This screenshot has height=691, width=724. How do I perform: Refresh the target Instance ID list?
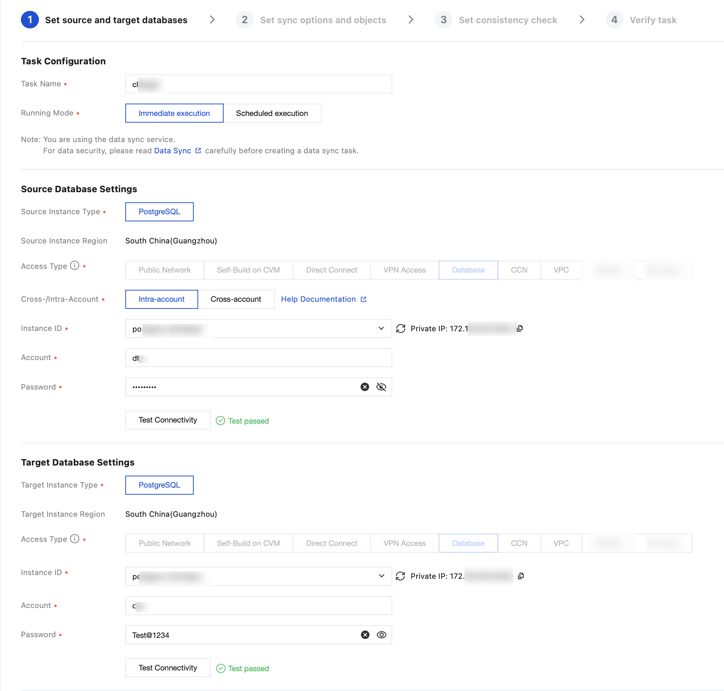click(x=401, y=576)
